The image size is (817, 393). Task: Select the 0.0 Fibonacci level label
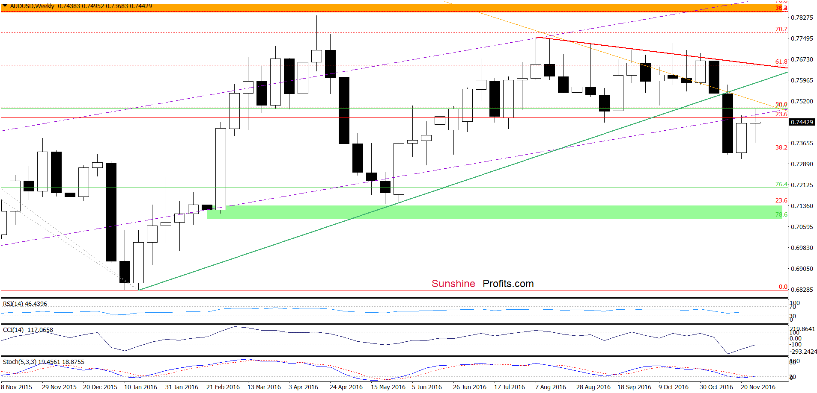coord(783,287)
